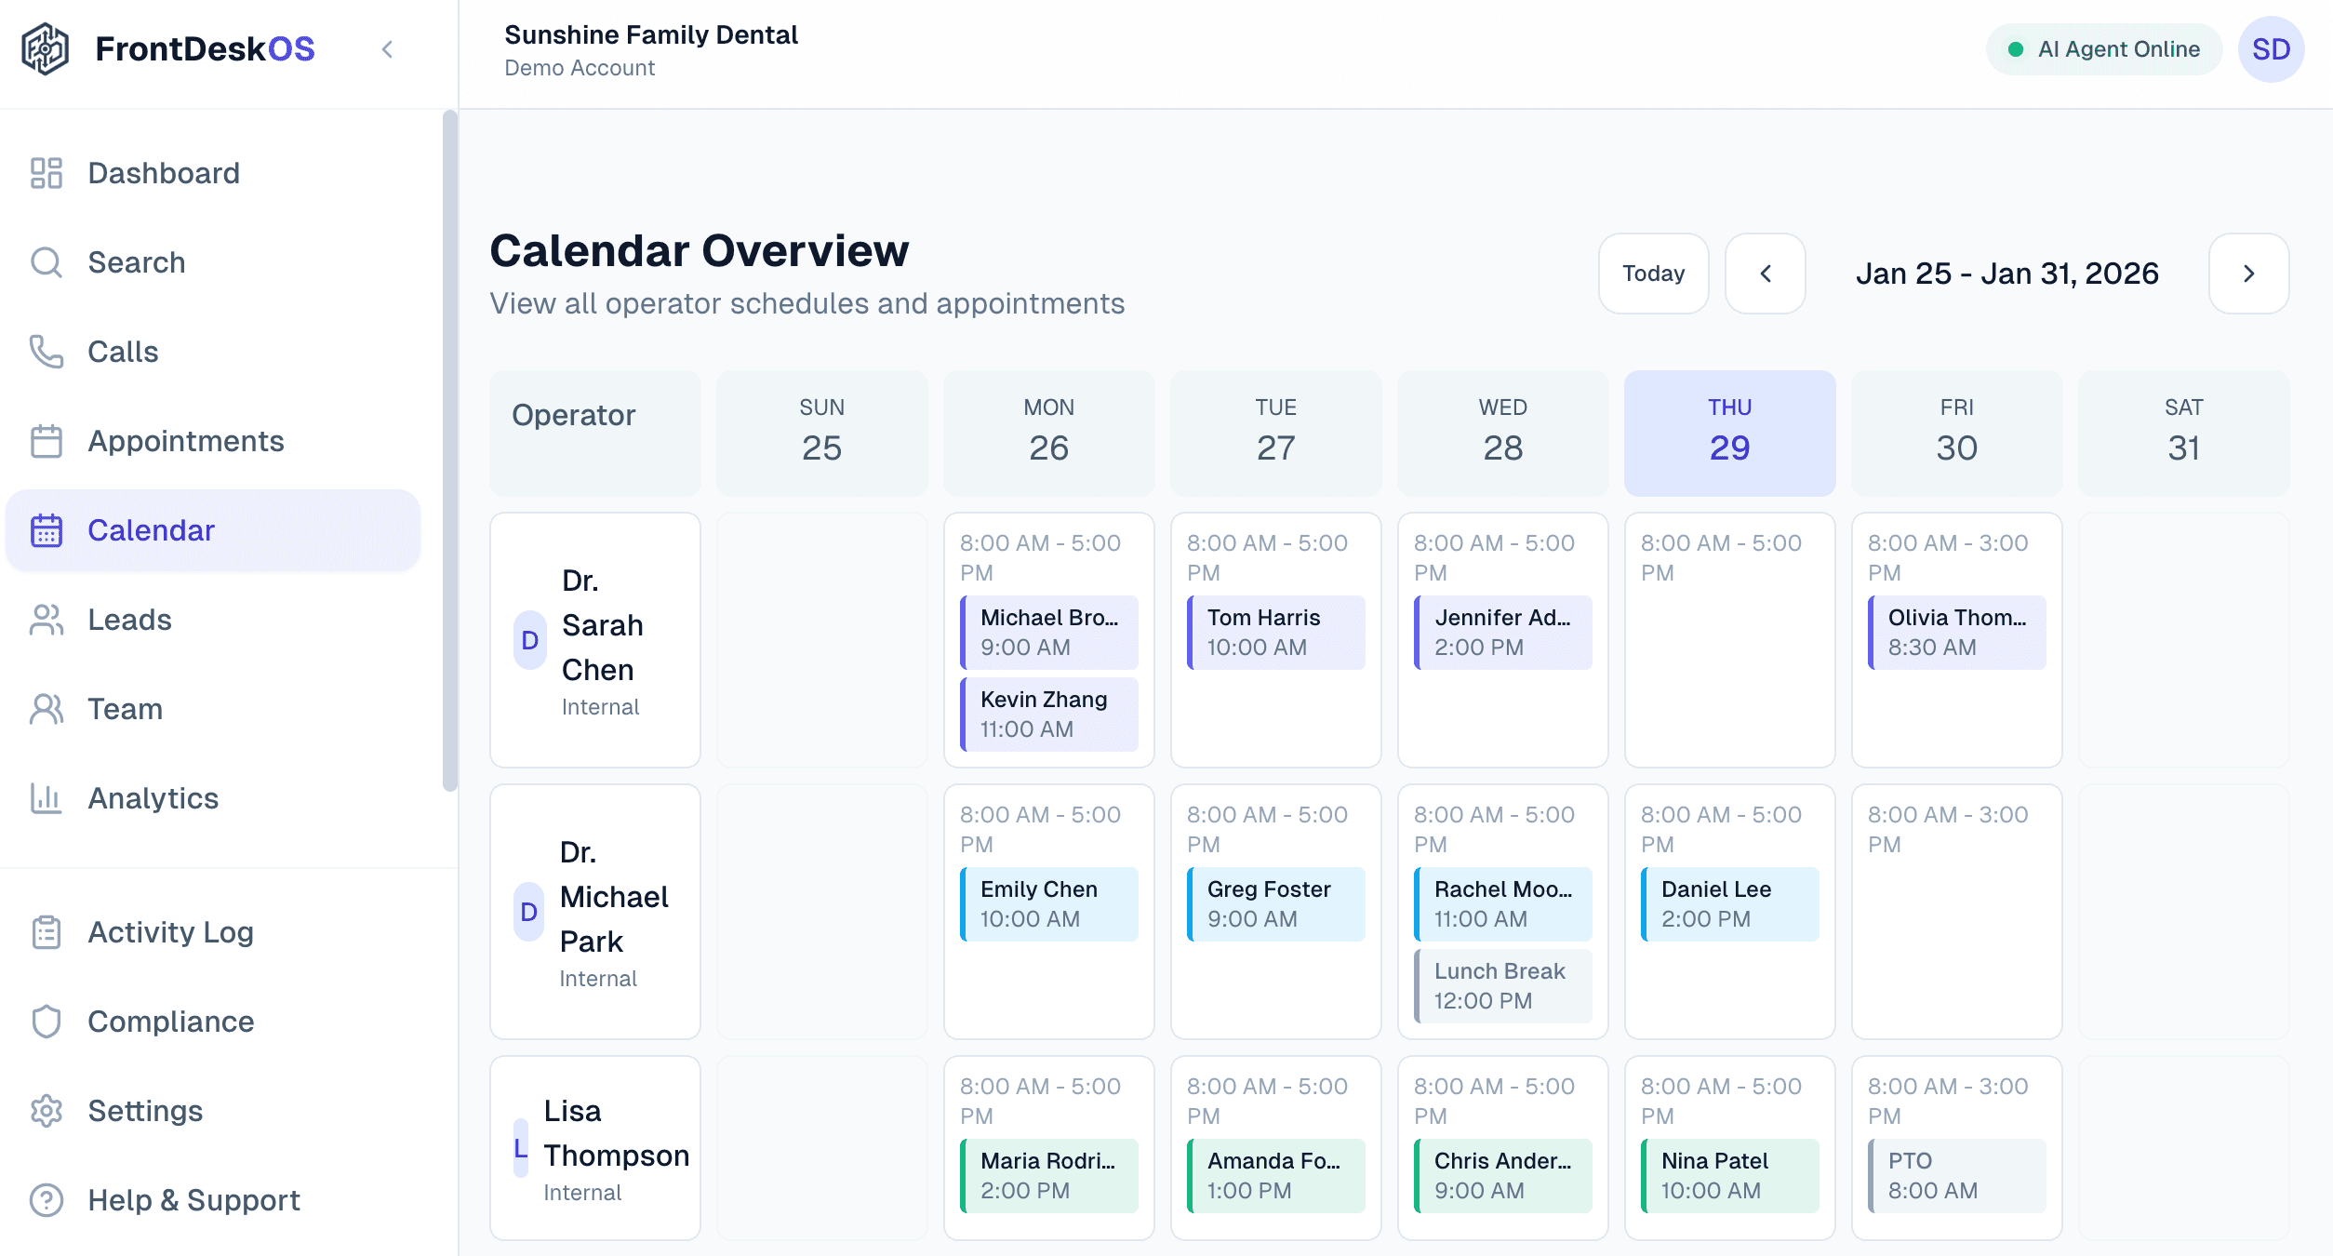The height and width of the screenshot is (1256, 2333).
Task: Select the Search magnifier icon
Action: 46,261
